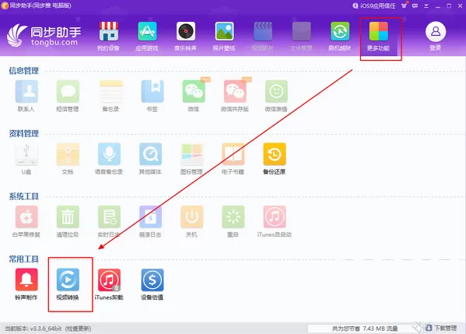Open 电子书籍 e-books tool
The image size is (466, 334).
pyautogui.click(x=233, y=159)
